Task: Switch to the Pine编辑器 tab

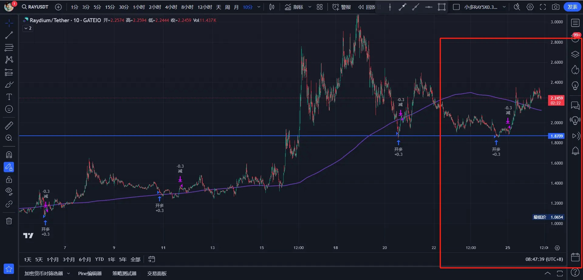Action: point(90,273)
